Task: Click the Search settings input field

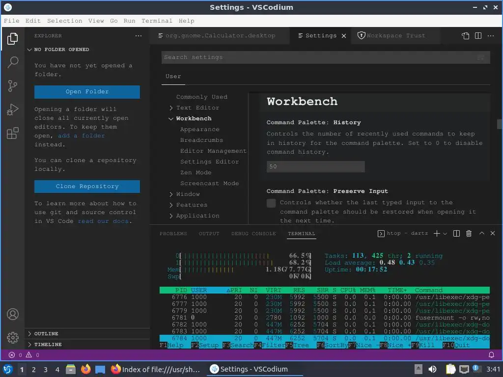Action: coord(326,57)
